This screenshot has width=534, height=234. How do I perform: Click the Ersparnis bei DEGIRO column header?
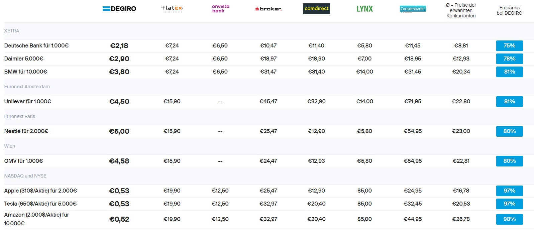[x=509, y=11]
